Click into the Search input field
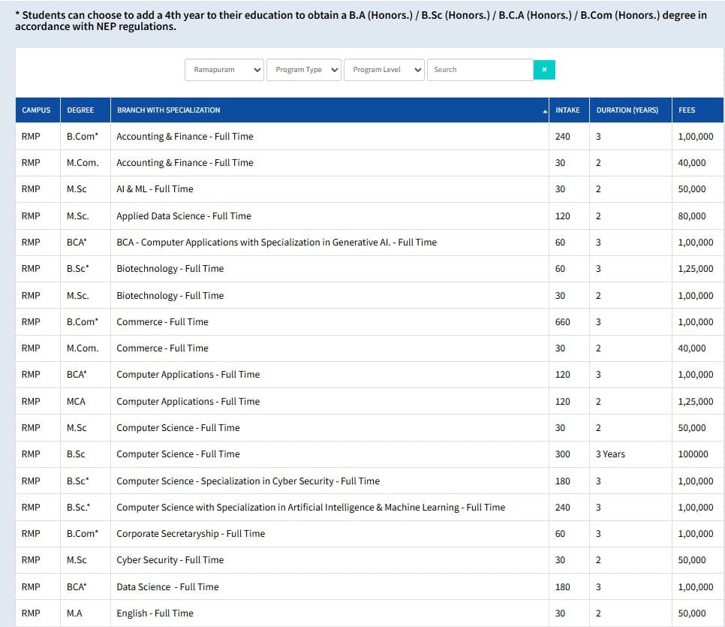Image resolution: width=725 pixels, height=627 pixels. point(480,70)
